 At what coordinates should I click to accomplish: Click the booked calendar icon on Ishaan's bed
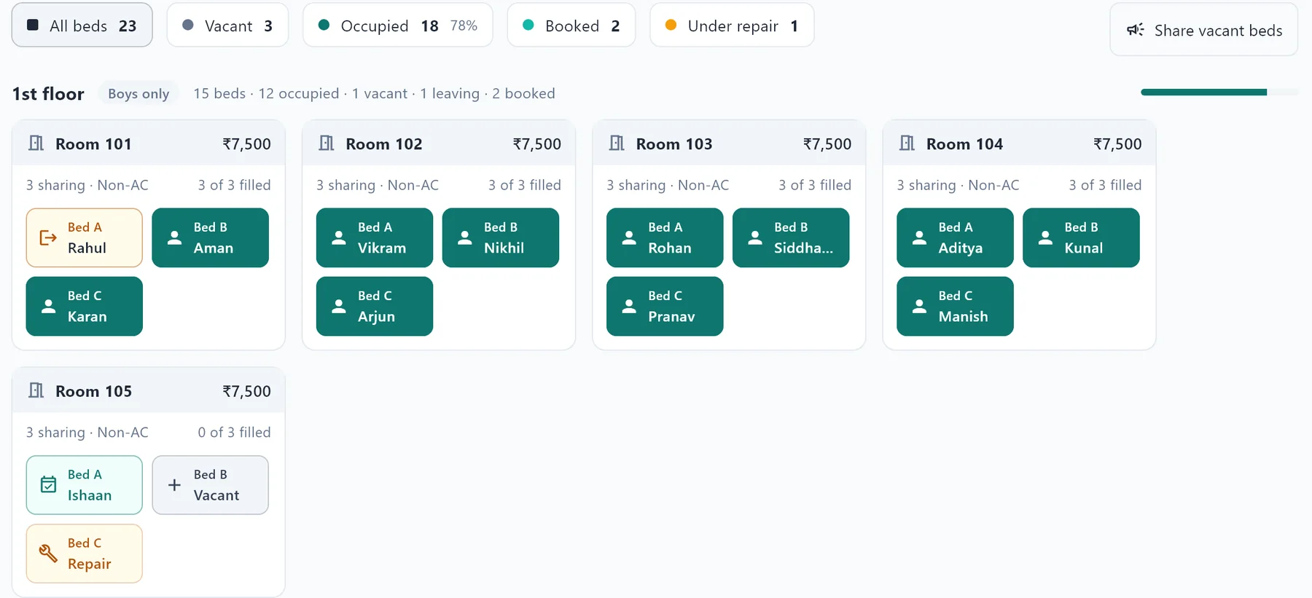click(48, 484)
